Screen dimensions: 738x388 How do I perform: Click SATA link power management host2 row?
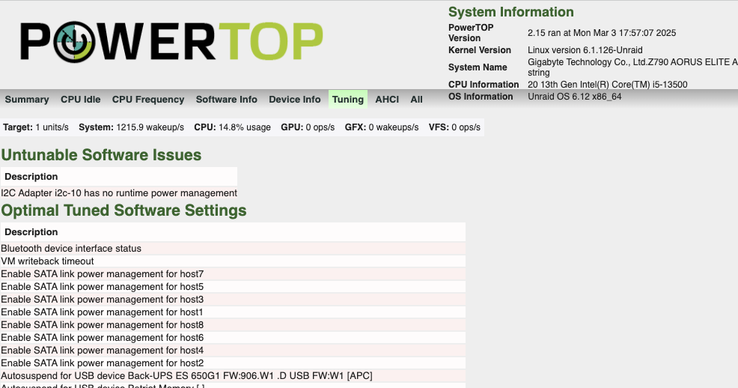pos(233,363)
